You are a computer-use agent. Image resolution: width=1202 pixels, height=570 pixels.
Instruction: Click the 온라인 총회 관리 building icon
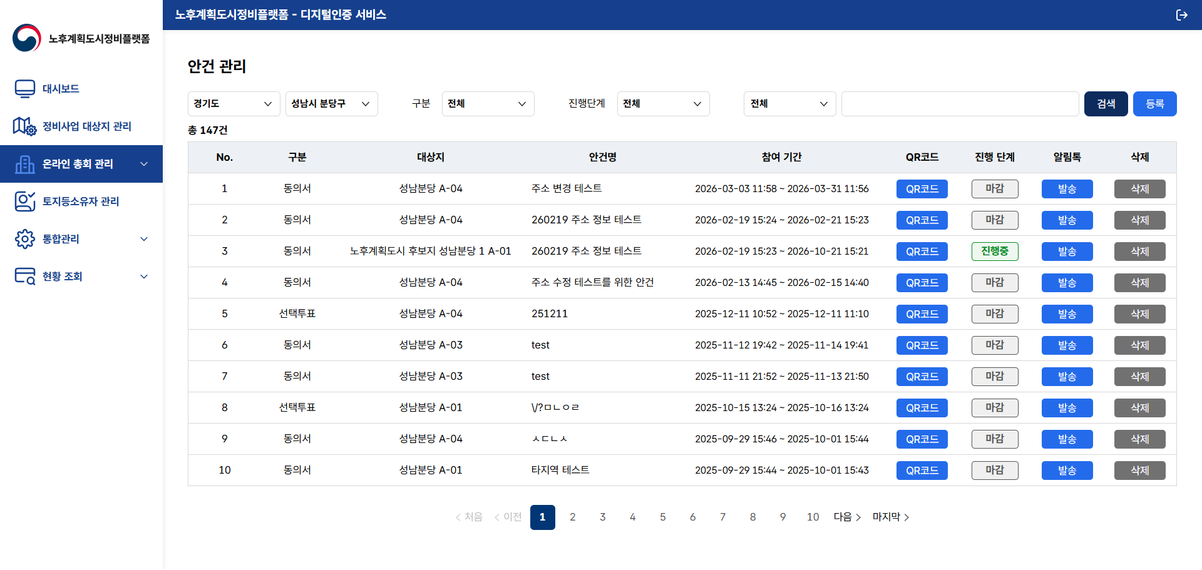pyautogui.click(x=25, y=164)
